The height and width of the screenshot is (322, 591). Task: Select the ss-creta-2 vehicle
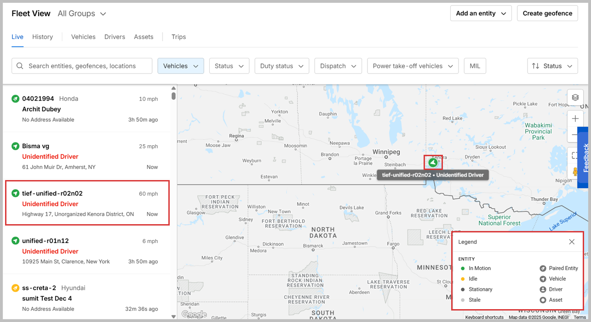(87, 298)
